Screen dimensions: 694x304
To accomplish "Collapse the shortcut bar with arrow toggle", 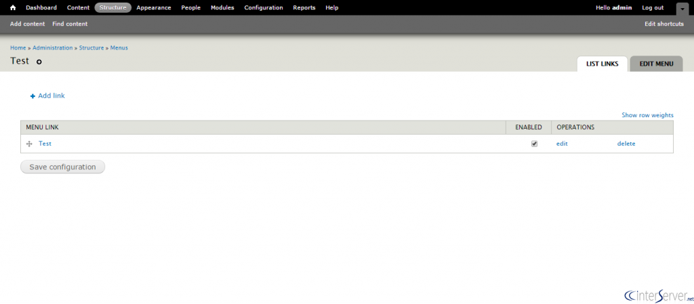I will pos(682,8).
